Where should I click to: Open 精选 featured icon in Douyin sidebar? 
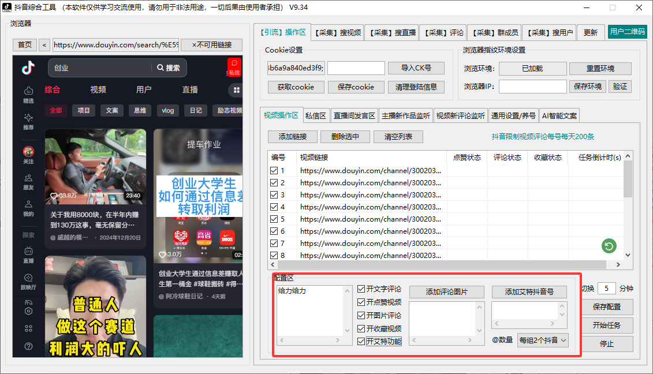point(28,94)
